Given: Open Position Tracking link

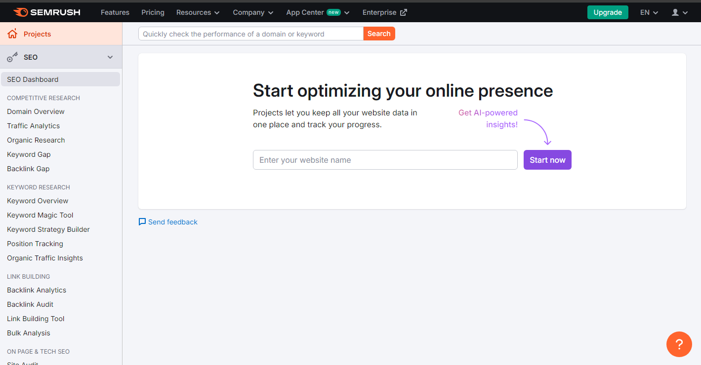Looking at the screenshot, I should coord(35,244).
